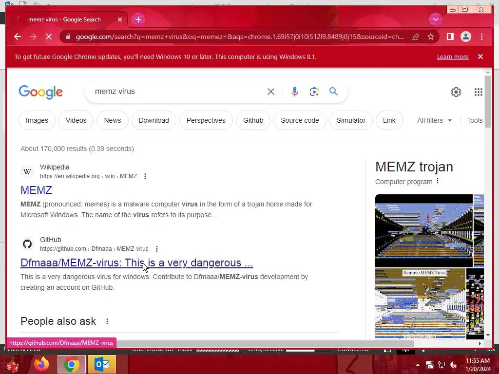Bookmark this page with the star icon
499x374 pixels.
point(431,37)
